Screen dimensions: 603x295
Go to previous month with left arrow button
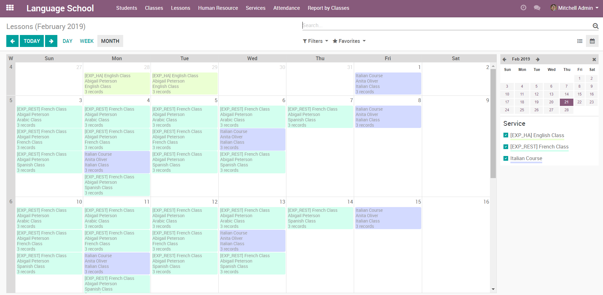click(13, 41)
